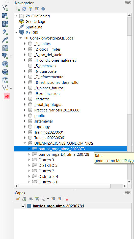Click the Navegador vertical scrollbar down arrow
This screenshot has height=239, width=134.
coord(129,182)
